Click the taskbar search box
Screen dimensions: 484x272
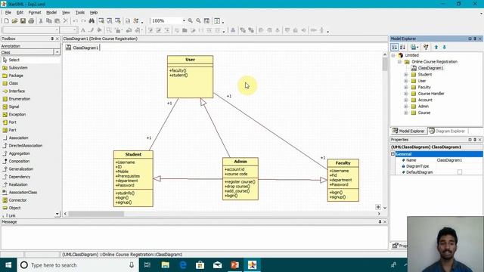click(77, 265)
